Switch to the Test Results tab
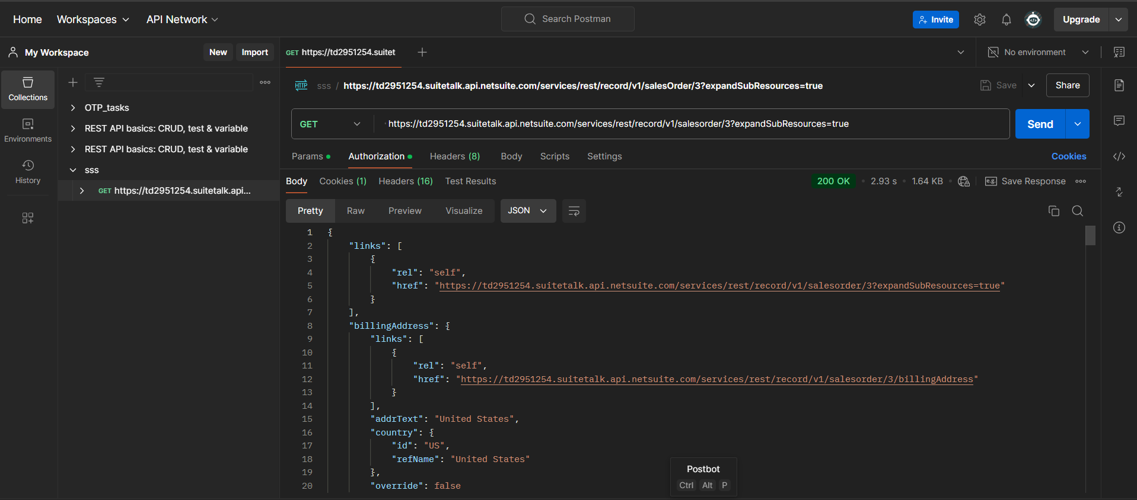The image size is (1137, 500). pos(470,181)
